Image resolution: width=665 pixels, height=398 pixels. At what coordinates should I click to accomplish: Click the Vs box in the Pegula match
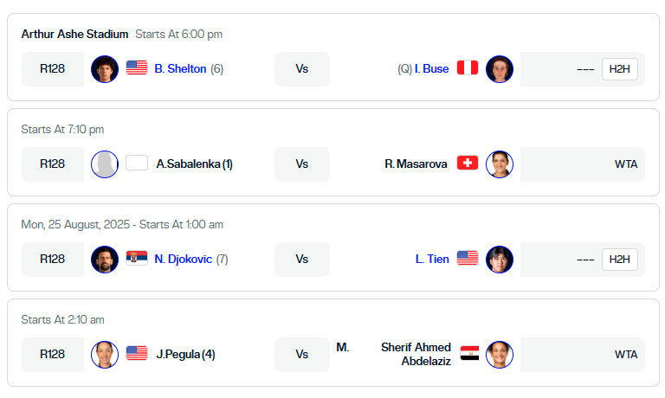(x=302, y=355)
